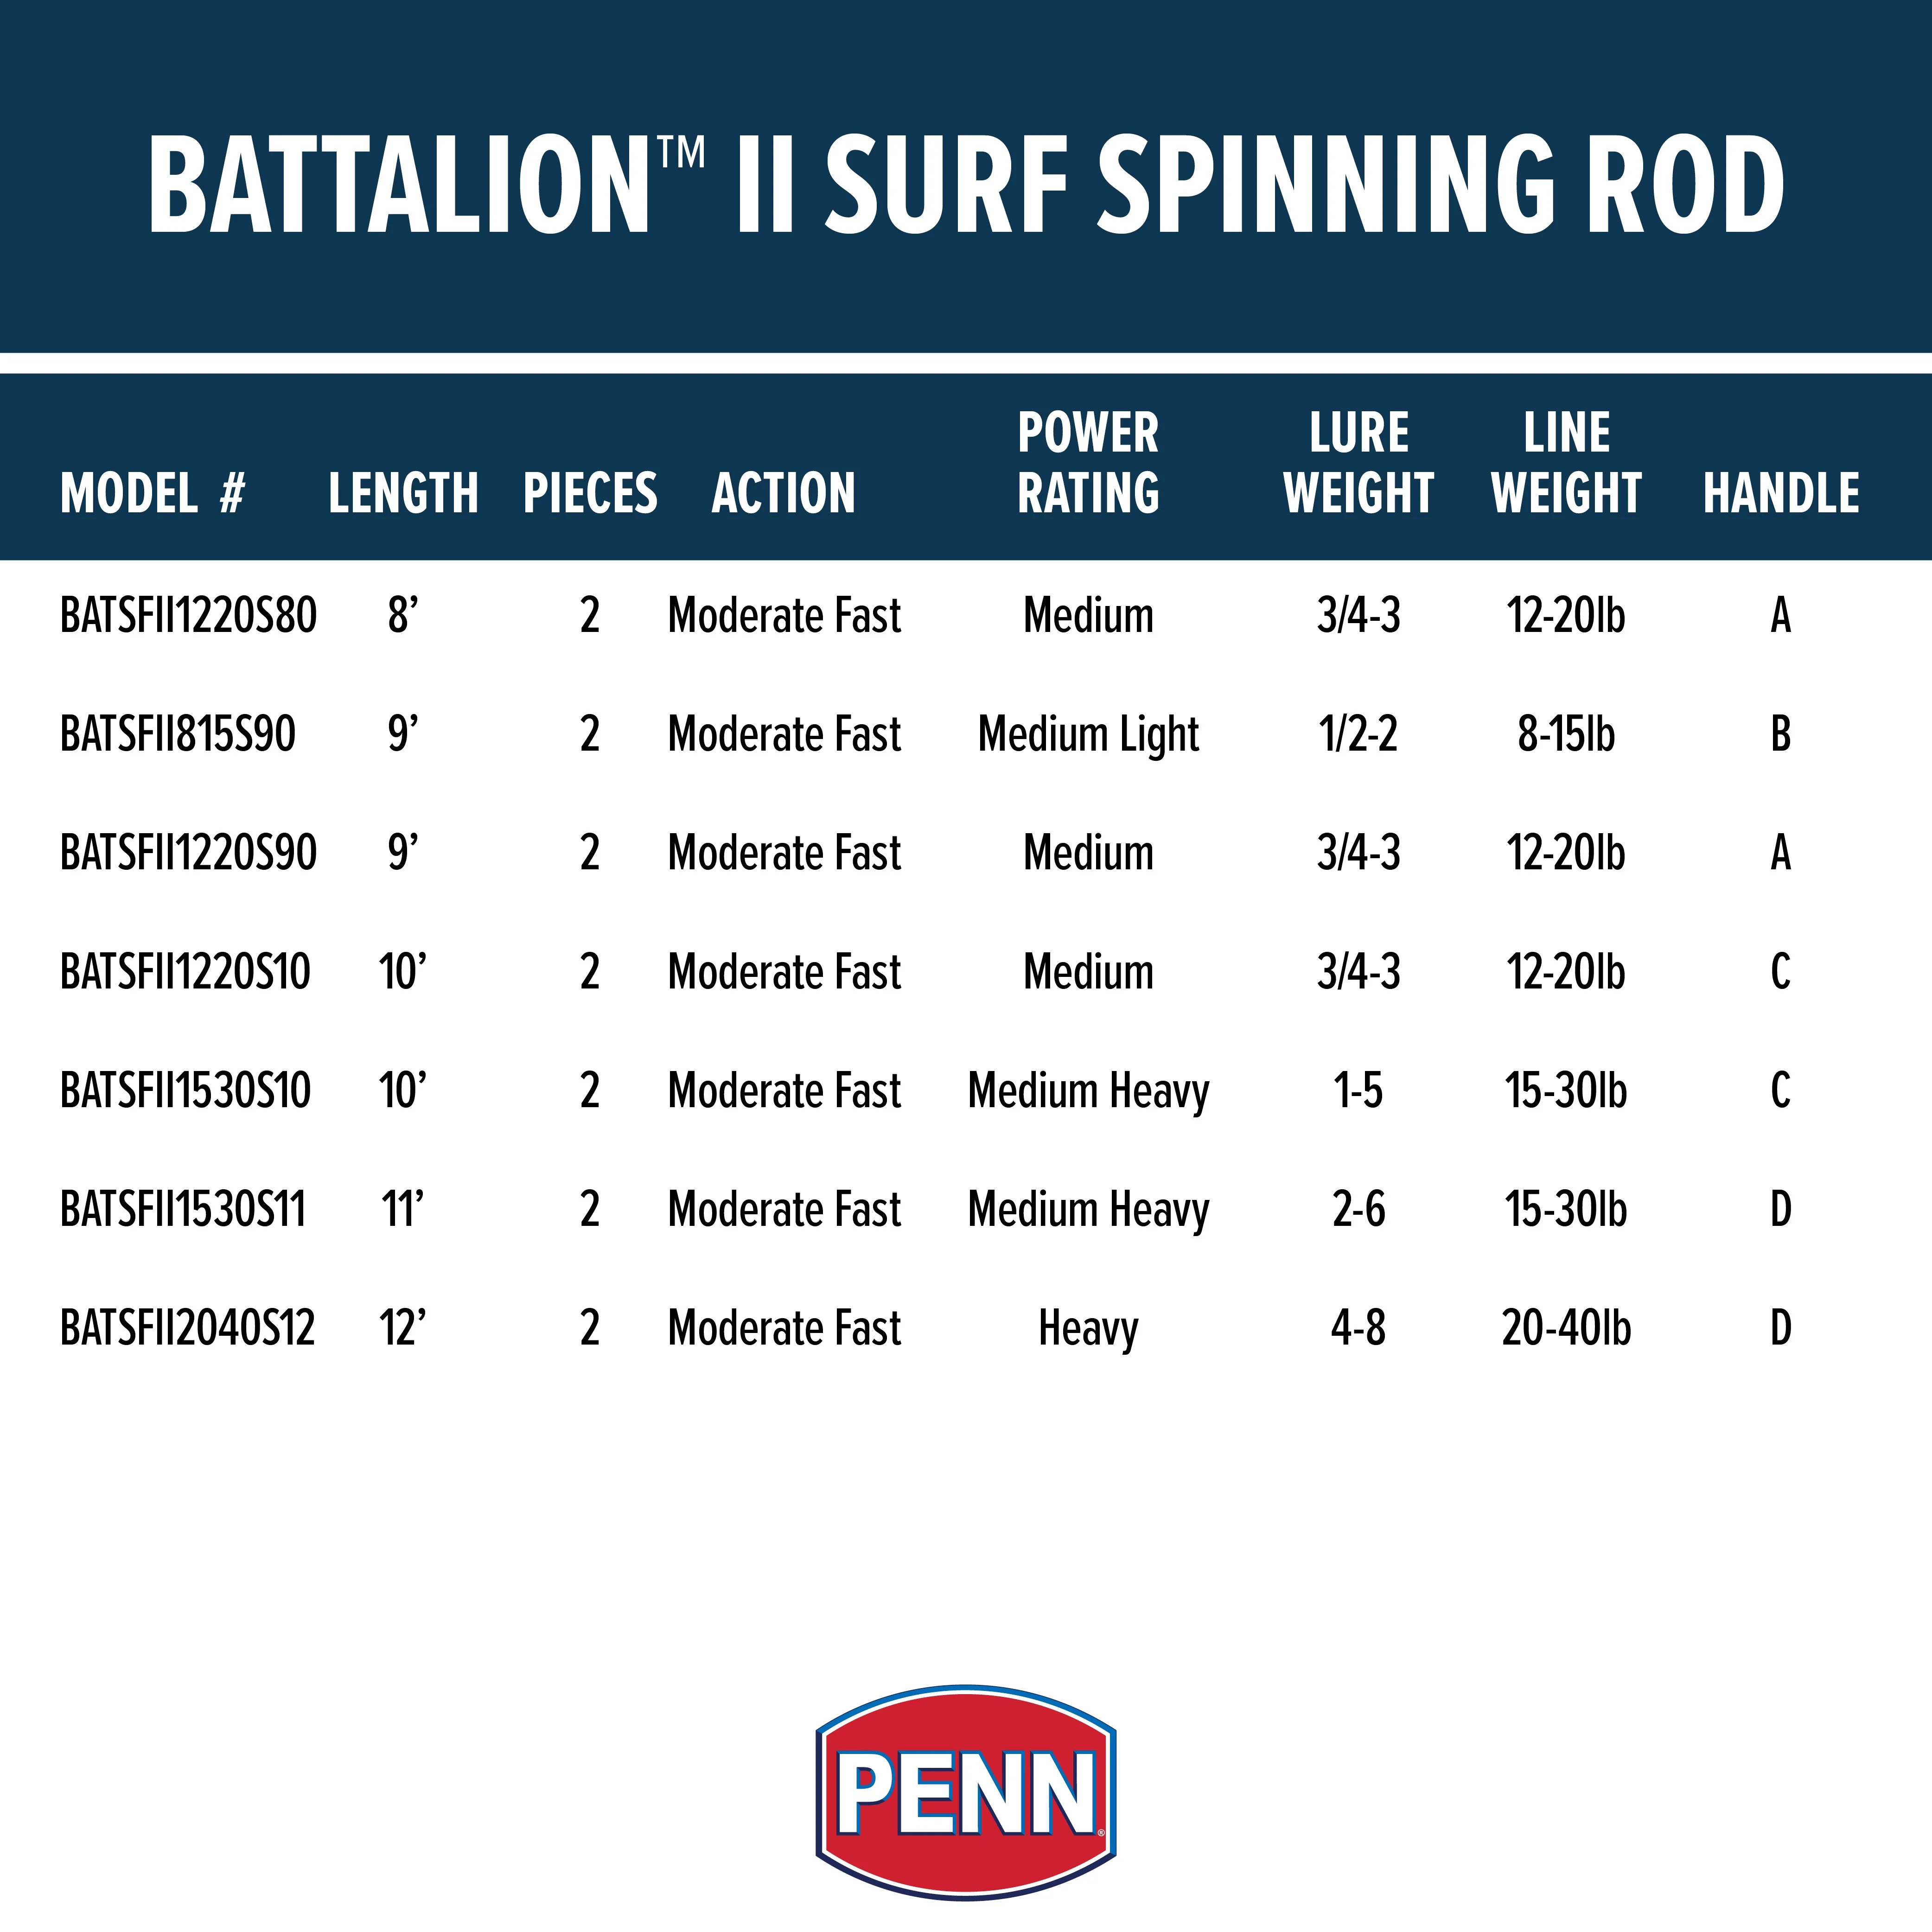Select the LURE WEIGHT column header
This screenshot has width=1932, height=1932.
[1358, 463]
